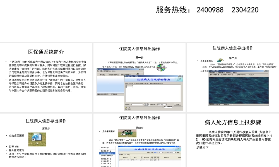279x167 pixels.
Task: Click the 退出 icon beside 导出
Action: 129,108
